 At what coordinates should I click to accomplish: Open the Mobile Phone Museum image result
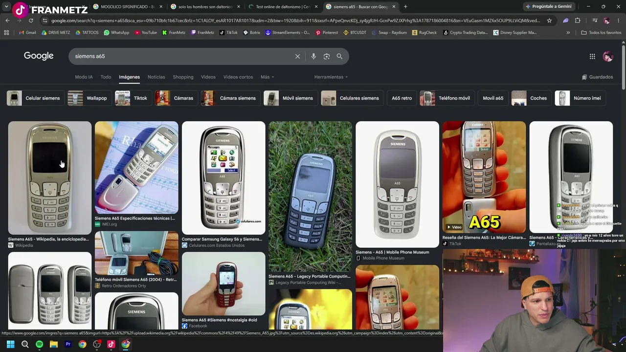pyautogui.click(x=397, y=184)
